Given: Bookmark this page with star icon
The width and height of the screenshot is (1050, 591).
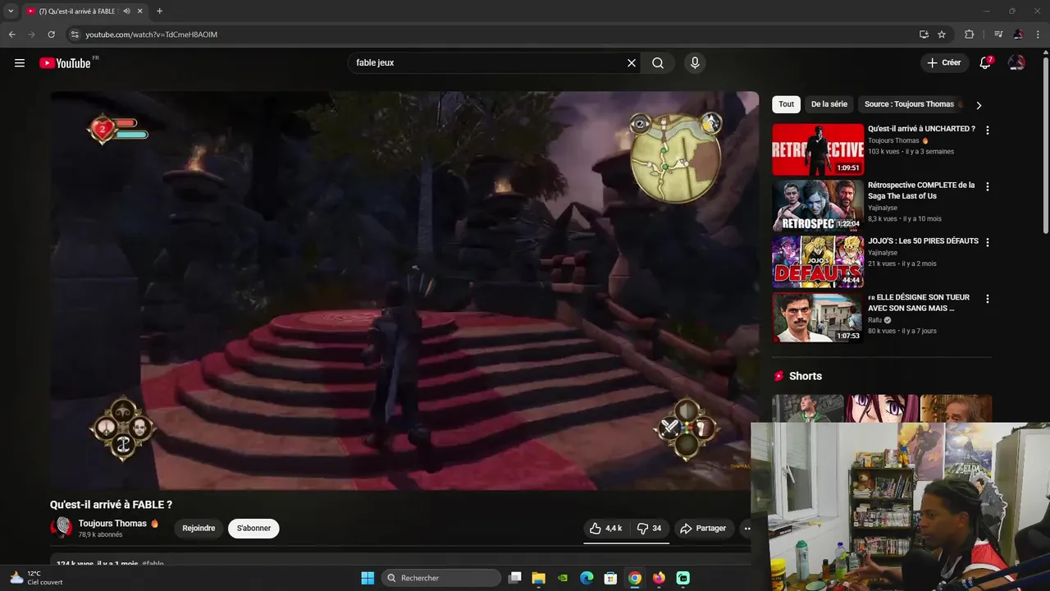Looking at the screenshot, I should point(942,34).
